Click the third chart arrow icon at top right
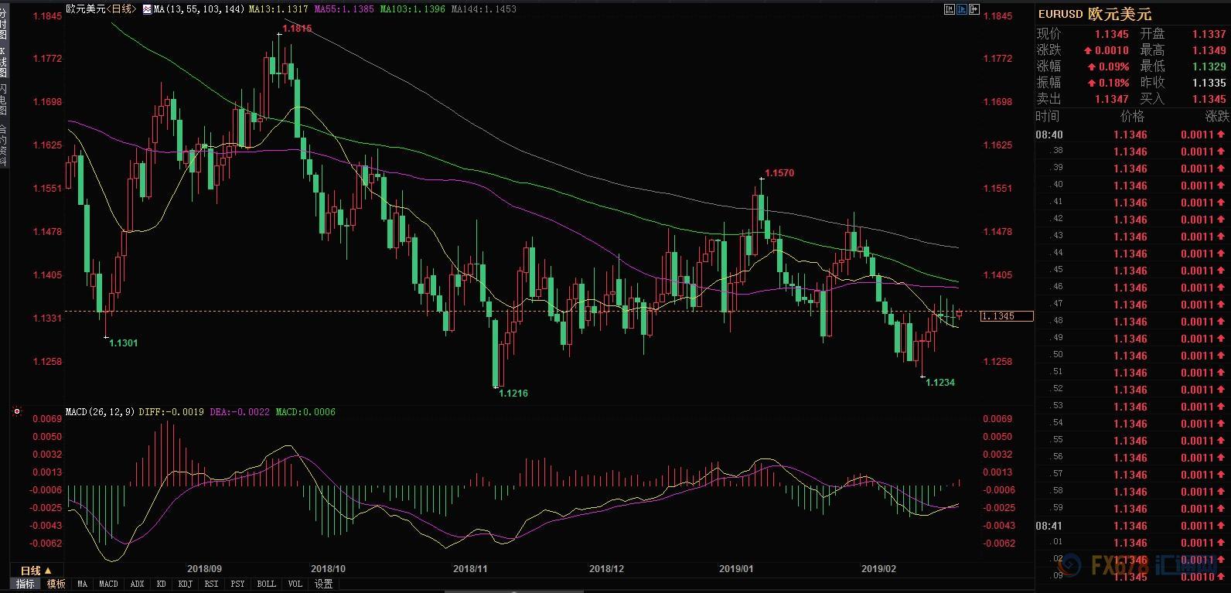The height and width of the screenshot is (593, 1231). click(x=975, y=9)
